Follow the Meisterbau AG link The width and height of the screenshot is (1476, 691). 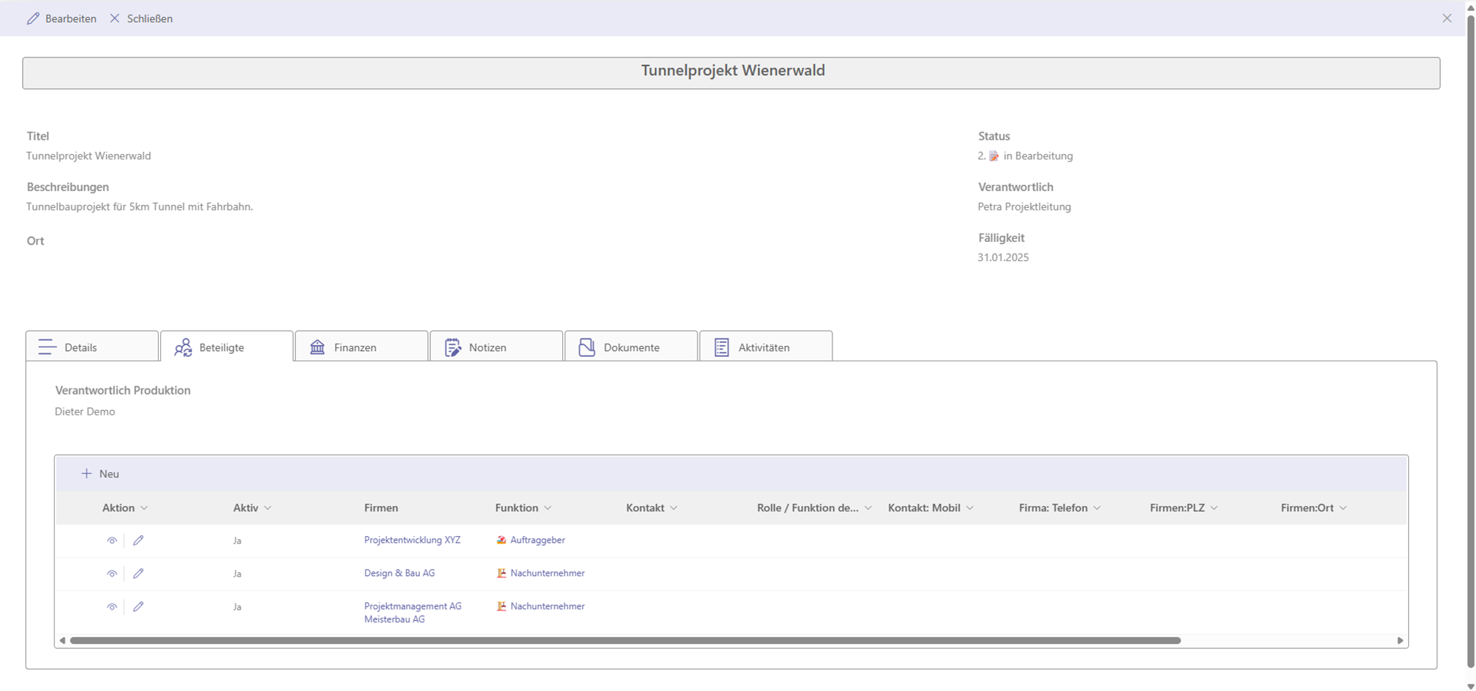[394, 619]
